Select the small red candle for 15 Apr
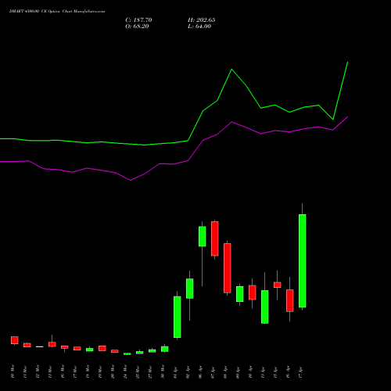This screenshot has height=391, width=391. (x=278, y=285)
